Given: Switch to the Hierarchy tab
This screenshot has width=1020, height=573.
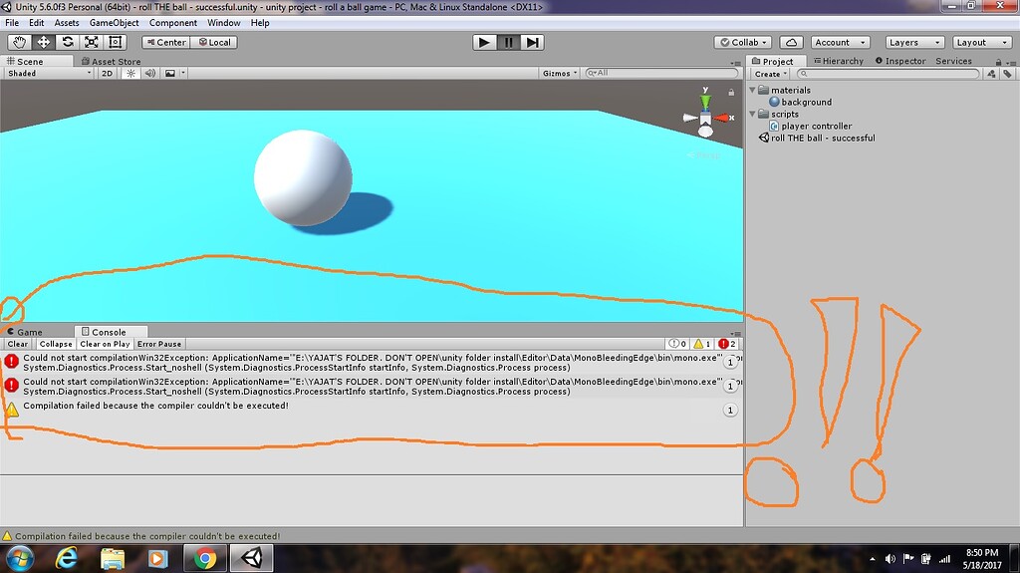Looking at the screenshot, I should (x=838, y=61).
